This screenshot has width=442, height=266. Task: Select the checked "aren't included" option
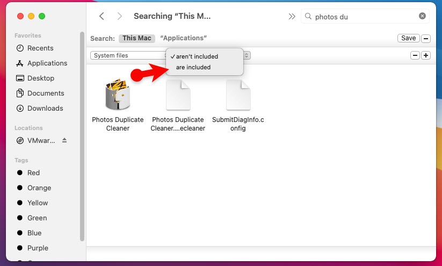[197, 56]
